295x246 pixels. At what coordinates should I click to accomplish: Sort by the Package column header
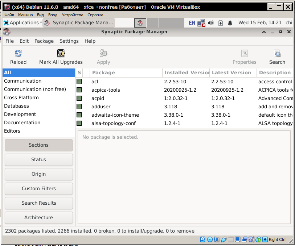[126, 73]
